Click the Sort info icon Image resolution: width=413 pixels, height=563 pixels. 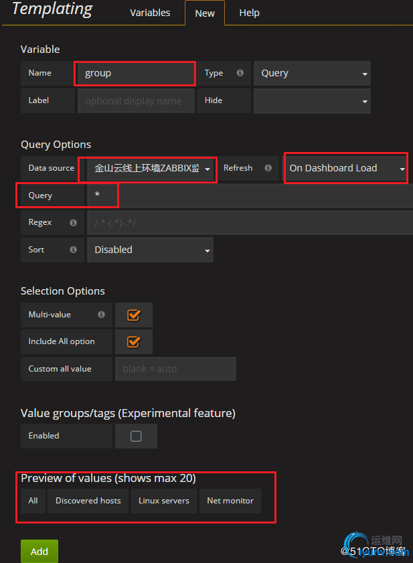73,250
